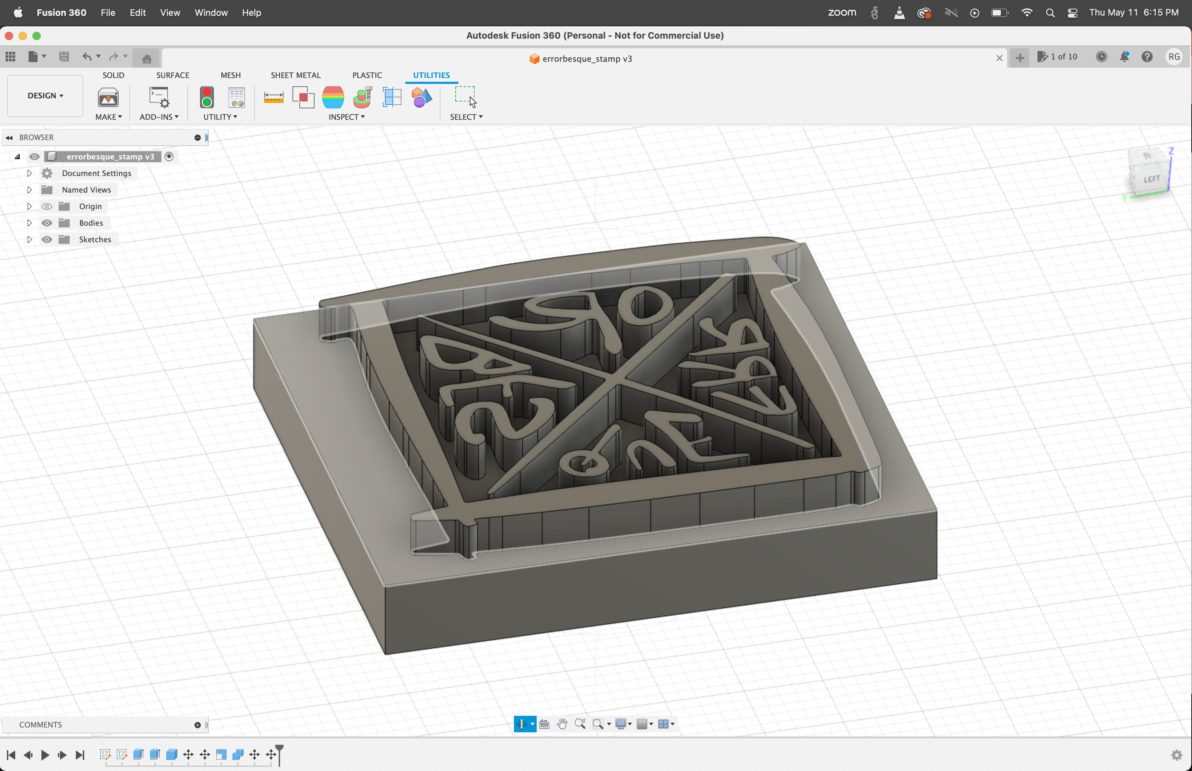
Task: Click the Home tab icon
Action: (147, 59)
